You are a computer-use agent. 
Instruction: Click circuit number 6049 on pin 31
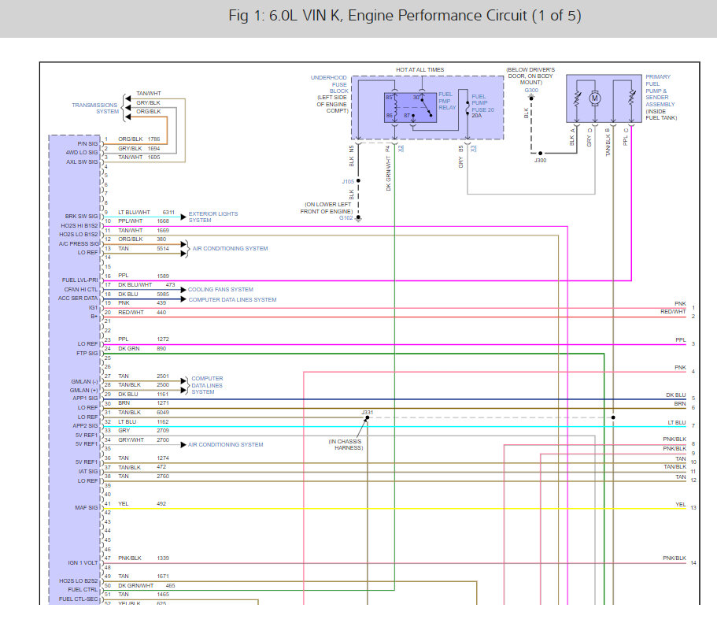pyautogui.click(x=163, y=413)
